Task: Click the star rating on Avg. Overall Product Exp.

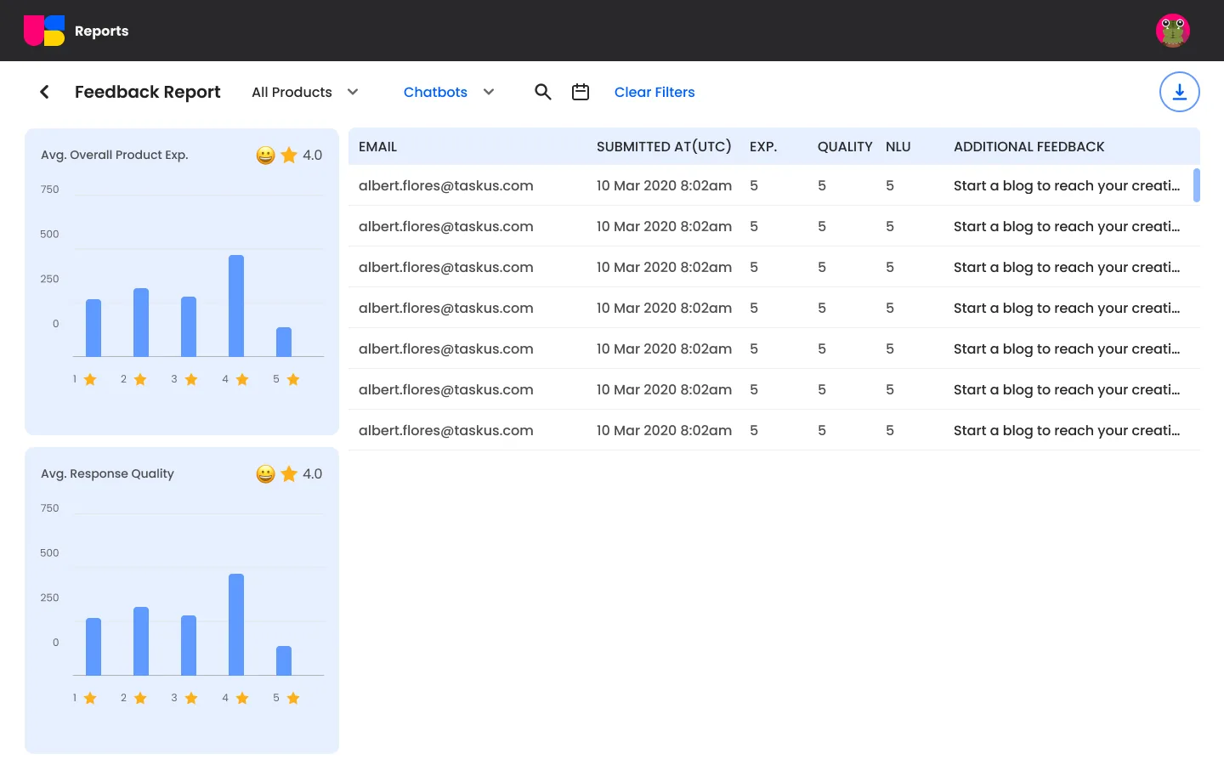Action: (290, 155)
